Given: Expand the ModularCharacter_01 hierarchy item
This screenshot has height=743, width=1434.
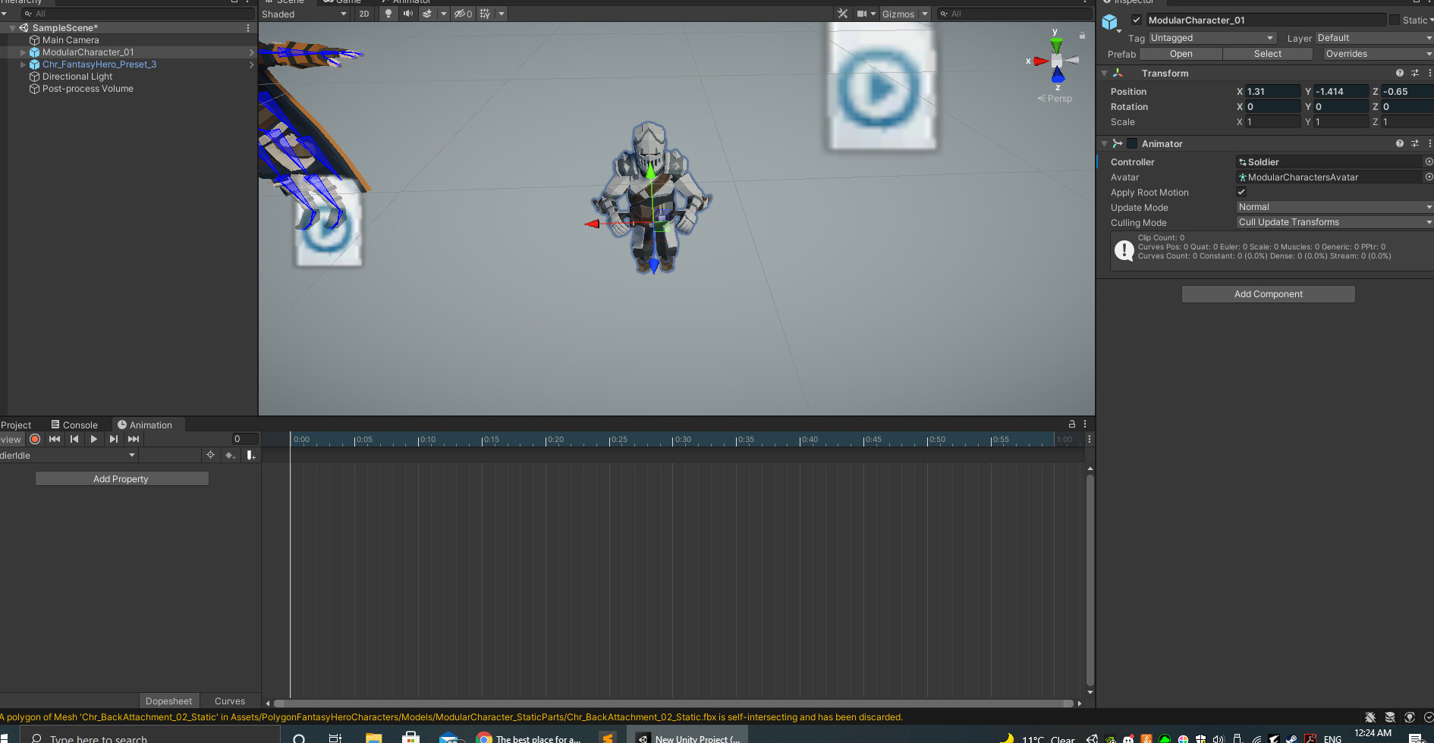Looking at the screenshot, I should point(22,52).
